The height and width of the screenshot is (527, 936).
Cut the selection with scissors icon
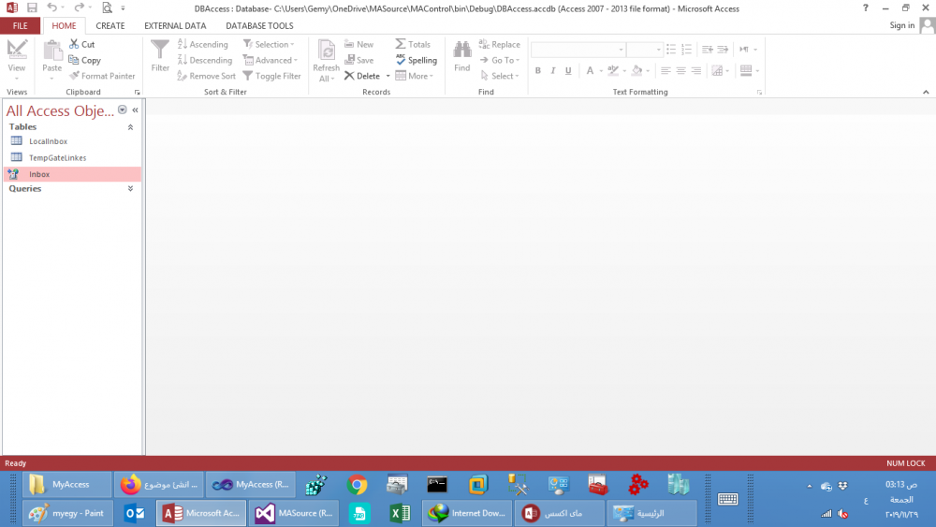81,44
